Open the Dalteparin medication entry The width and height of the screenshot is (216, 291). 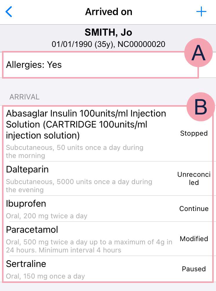coord(108,179)
